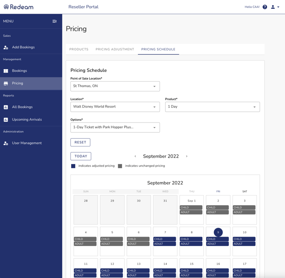Image resolution: width=285 pixels, height=278 pixels.
Task: Go to the previous month arrow
Action: [135, 156]
